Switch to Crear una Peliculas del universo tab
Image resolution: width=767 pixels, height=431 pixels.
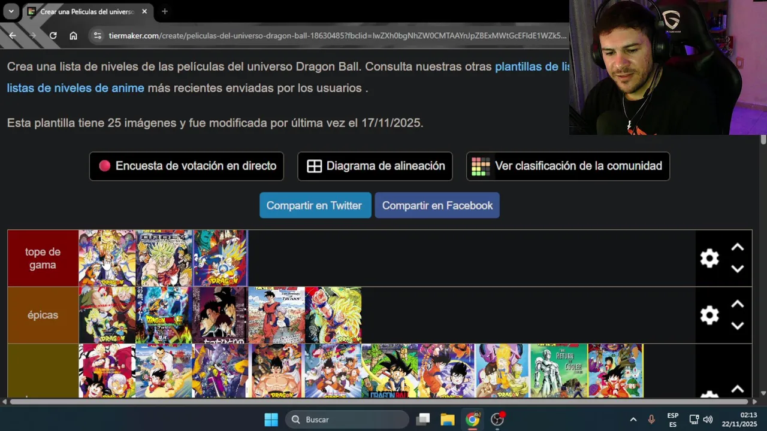(87, 11)
